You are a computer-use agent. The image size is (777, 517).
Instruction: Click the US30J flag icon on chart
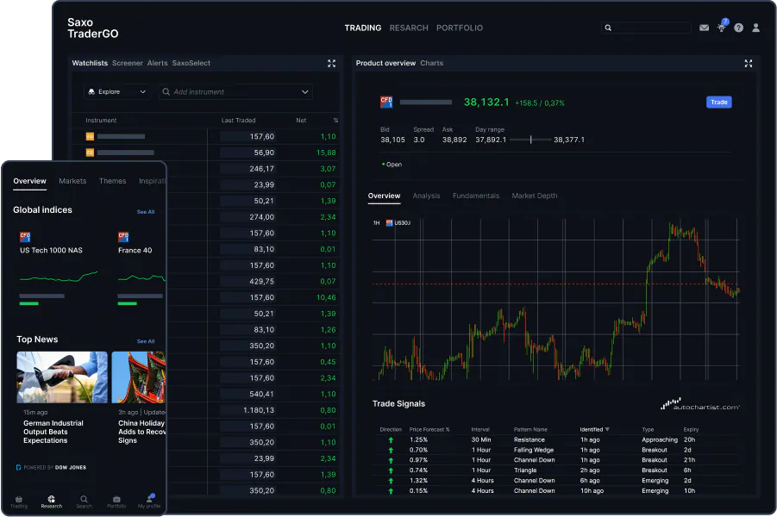(x=390, y=223)
